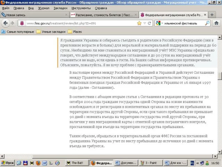Expand hidden tray icons with the chevron
This screenshot has height=167, width=222.
(x=197, y=163)
